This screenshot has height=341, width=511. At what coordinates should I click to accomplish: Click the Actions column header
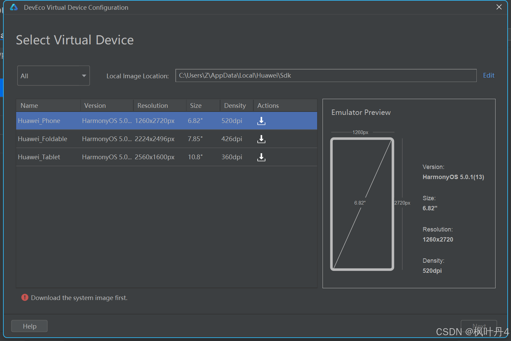coord(268,105)
